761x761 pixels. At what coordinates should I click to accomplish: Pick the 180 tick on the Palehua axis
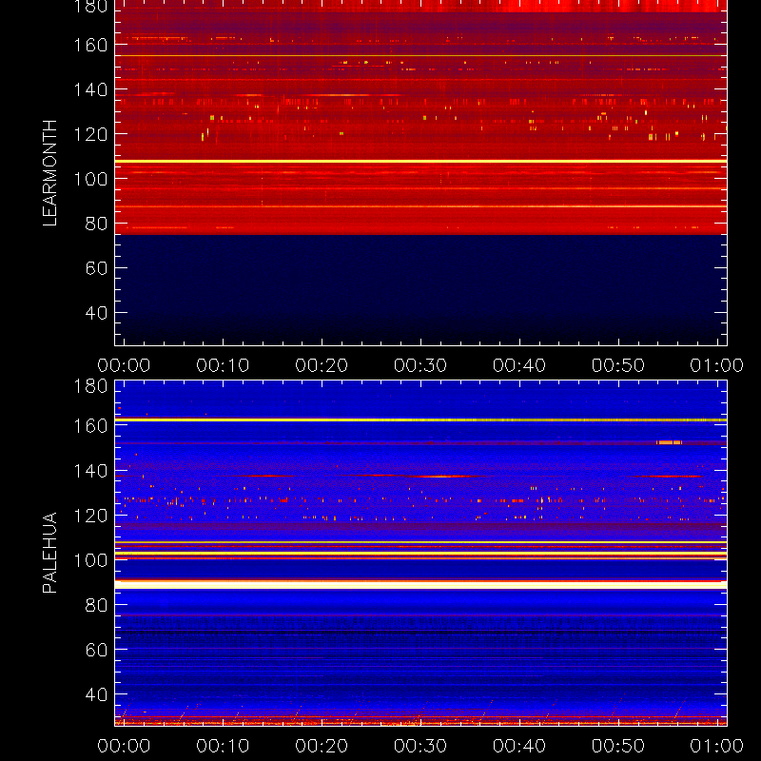(90, 386)
